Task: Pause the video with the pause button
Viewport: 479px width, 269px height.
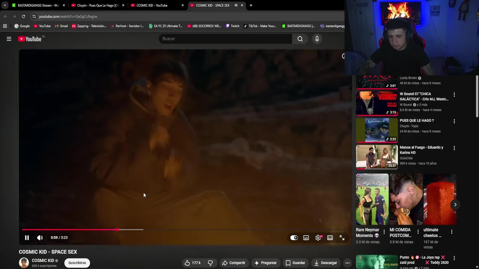Action: tap(27, 238)
